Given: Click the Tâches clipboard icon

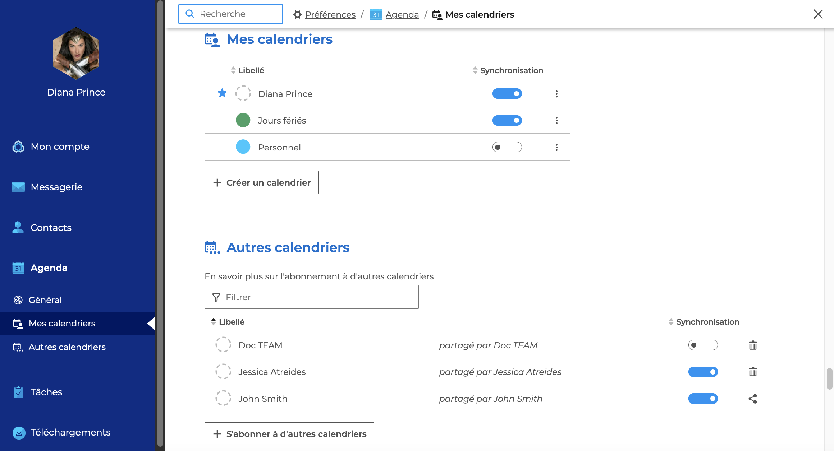Looking at the screenshot, I should 18,392.
